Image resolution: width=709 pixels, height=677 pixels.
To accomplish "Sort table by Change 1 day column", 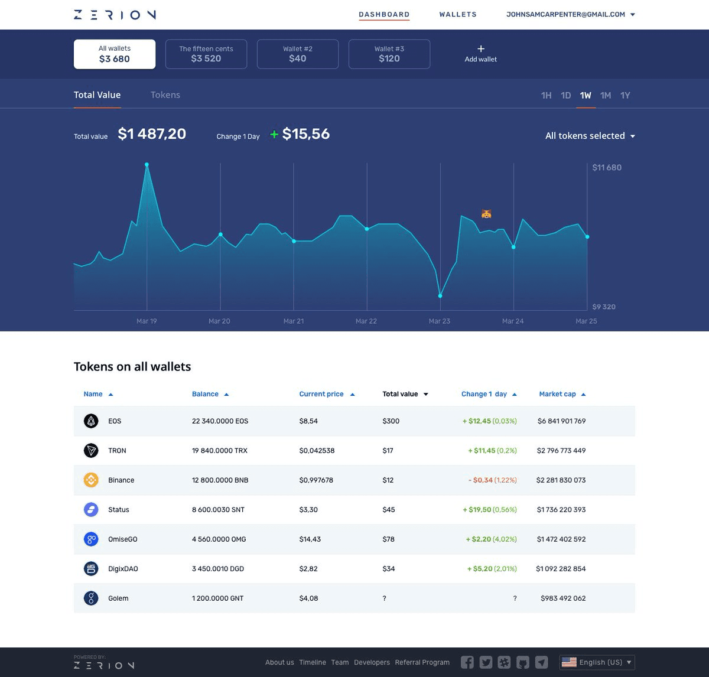I will click(x=489, y=394).
